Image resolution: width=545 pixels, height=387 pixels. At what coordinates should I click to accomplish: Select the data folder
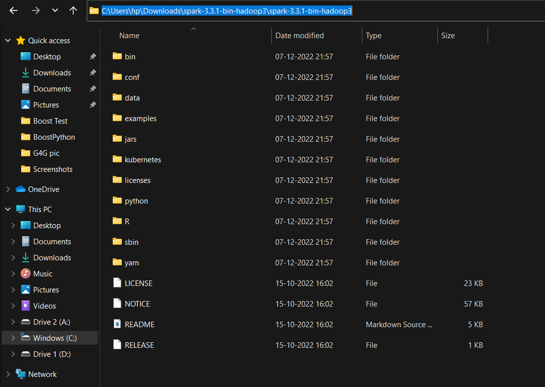click(x=132, y=98)
